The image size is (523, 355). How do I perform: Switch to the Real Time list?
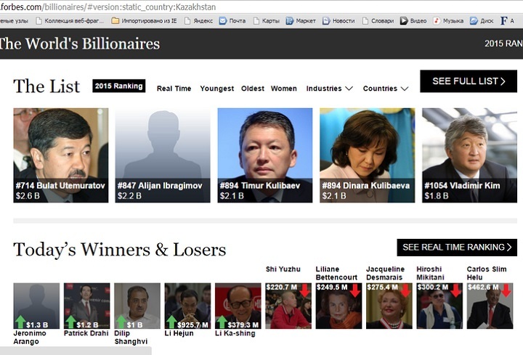(x=174, y=89)
